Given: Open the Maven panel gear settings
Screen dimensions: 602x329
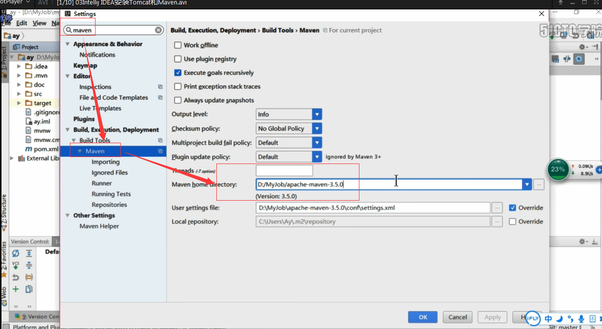Looking at the screenshot, I should (583, 47).
